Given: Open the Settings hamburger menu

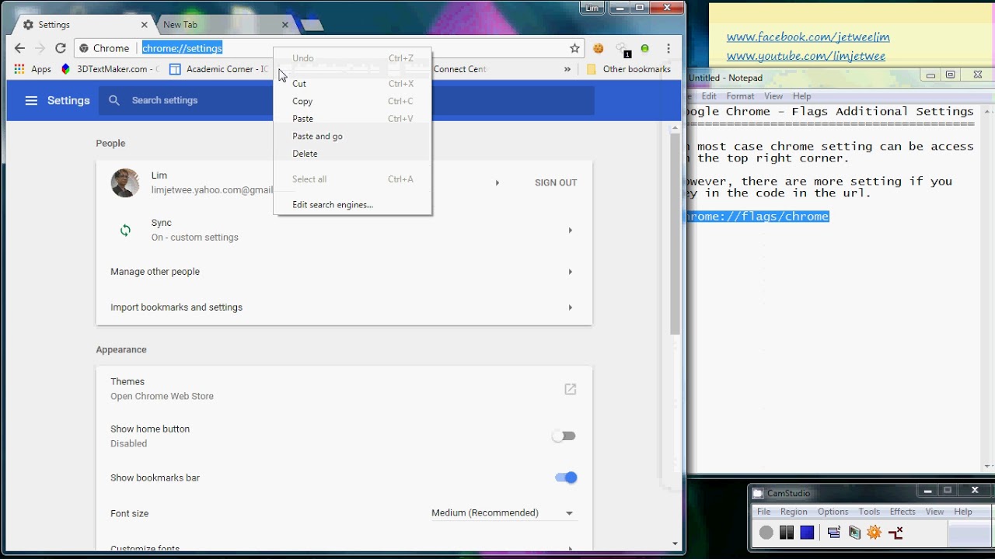Looking at the screenshot, I should [x=31, y=100].
